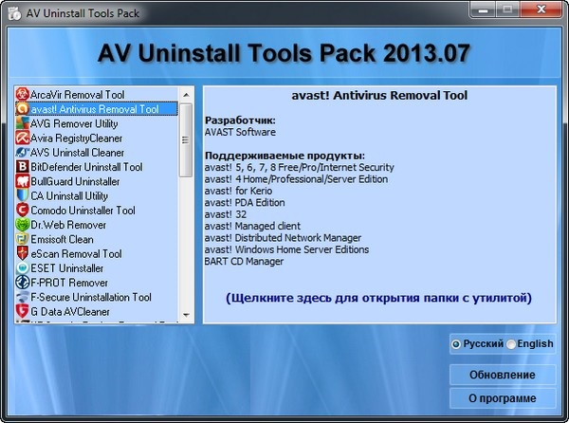Click the avast! orange icon
The height and width of the screenshot is (423, 569).
tap(22, 109)
